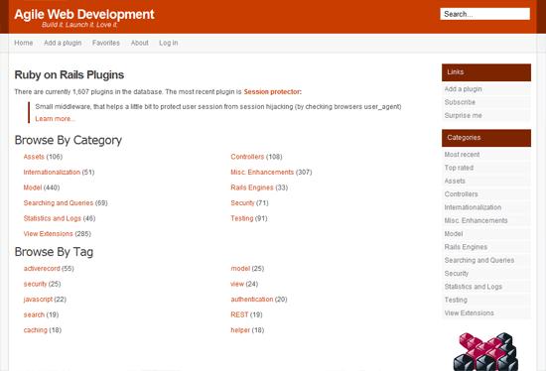Open the About page from navigation
Viewport: 546px width, 371px height.
[x=140, y=43]
